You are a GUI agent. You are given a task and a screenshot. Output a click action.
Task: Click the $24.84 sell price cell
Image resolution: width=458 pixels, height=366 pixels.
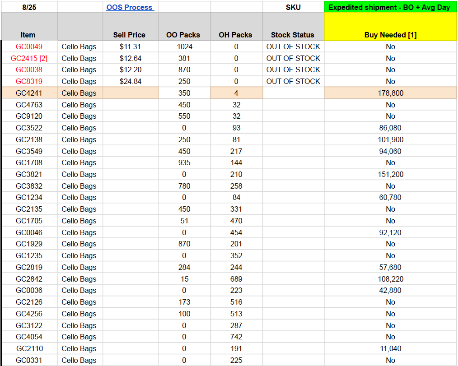[x=131, y=81]
